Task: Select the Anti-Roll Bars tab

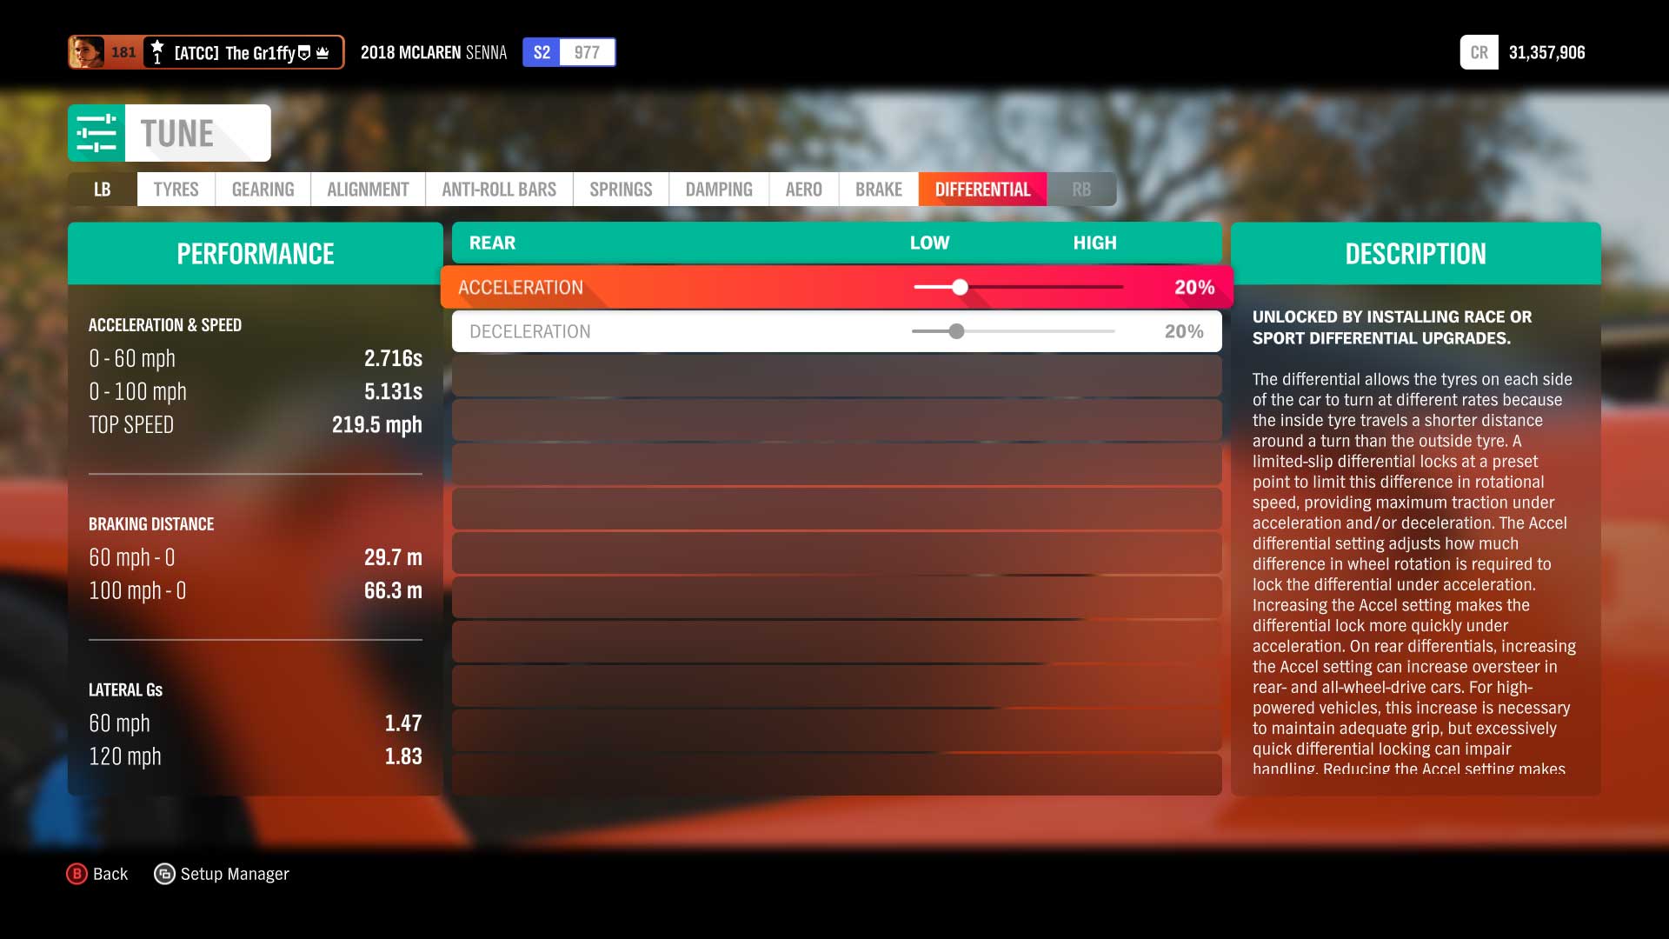Action: [x=499, y=190]
